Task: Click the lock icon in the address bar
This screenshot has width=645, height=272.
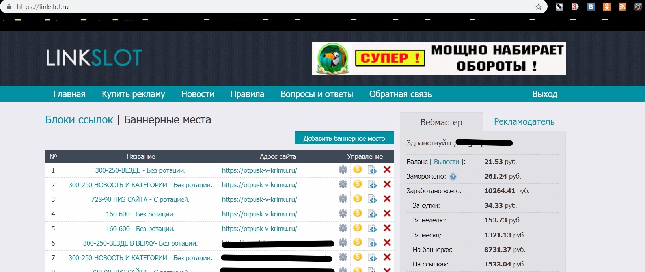Action: point(9,7)
